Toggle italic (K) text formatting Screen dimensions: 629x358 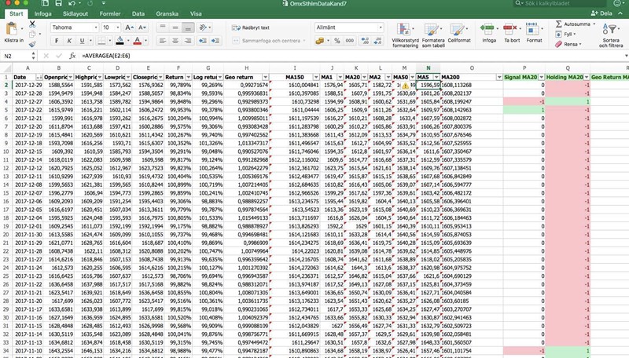68,40
